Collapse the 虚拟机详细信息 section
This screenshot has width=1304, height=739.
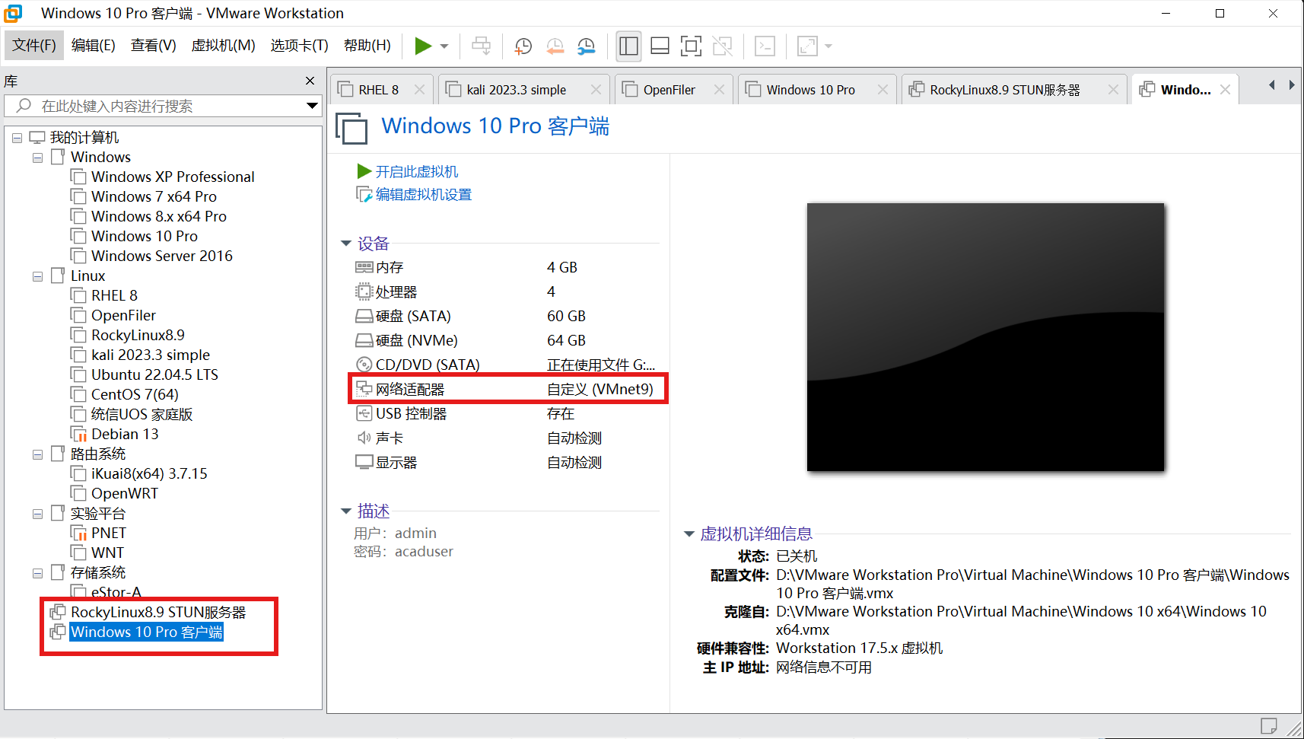689,534
